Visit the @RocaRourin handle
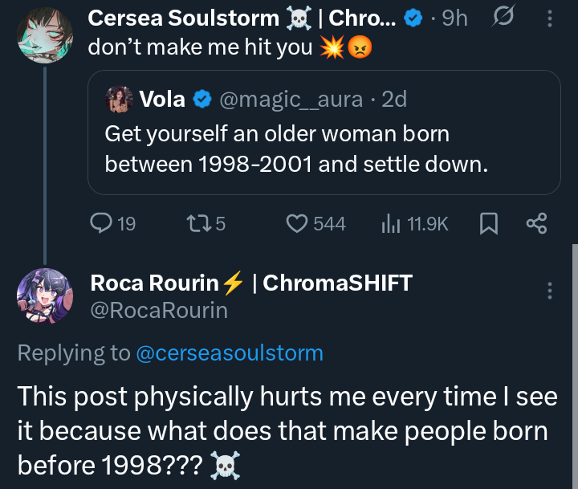Viewport: 578px width, 489px height. pos(159,310)
